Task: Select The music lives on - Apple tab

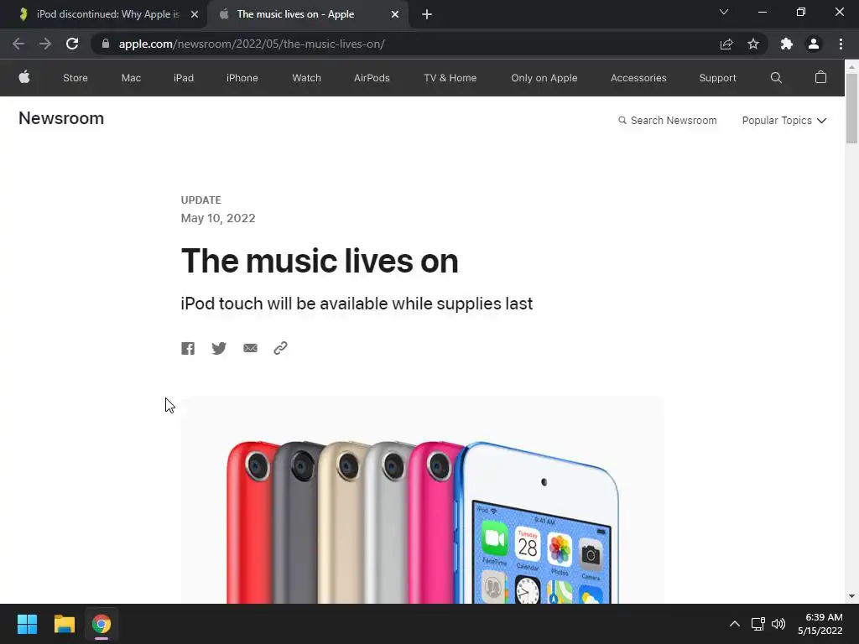Action: [x=309, y=14]
